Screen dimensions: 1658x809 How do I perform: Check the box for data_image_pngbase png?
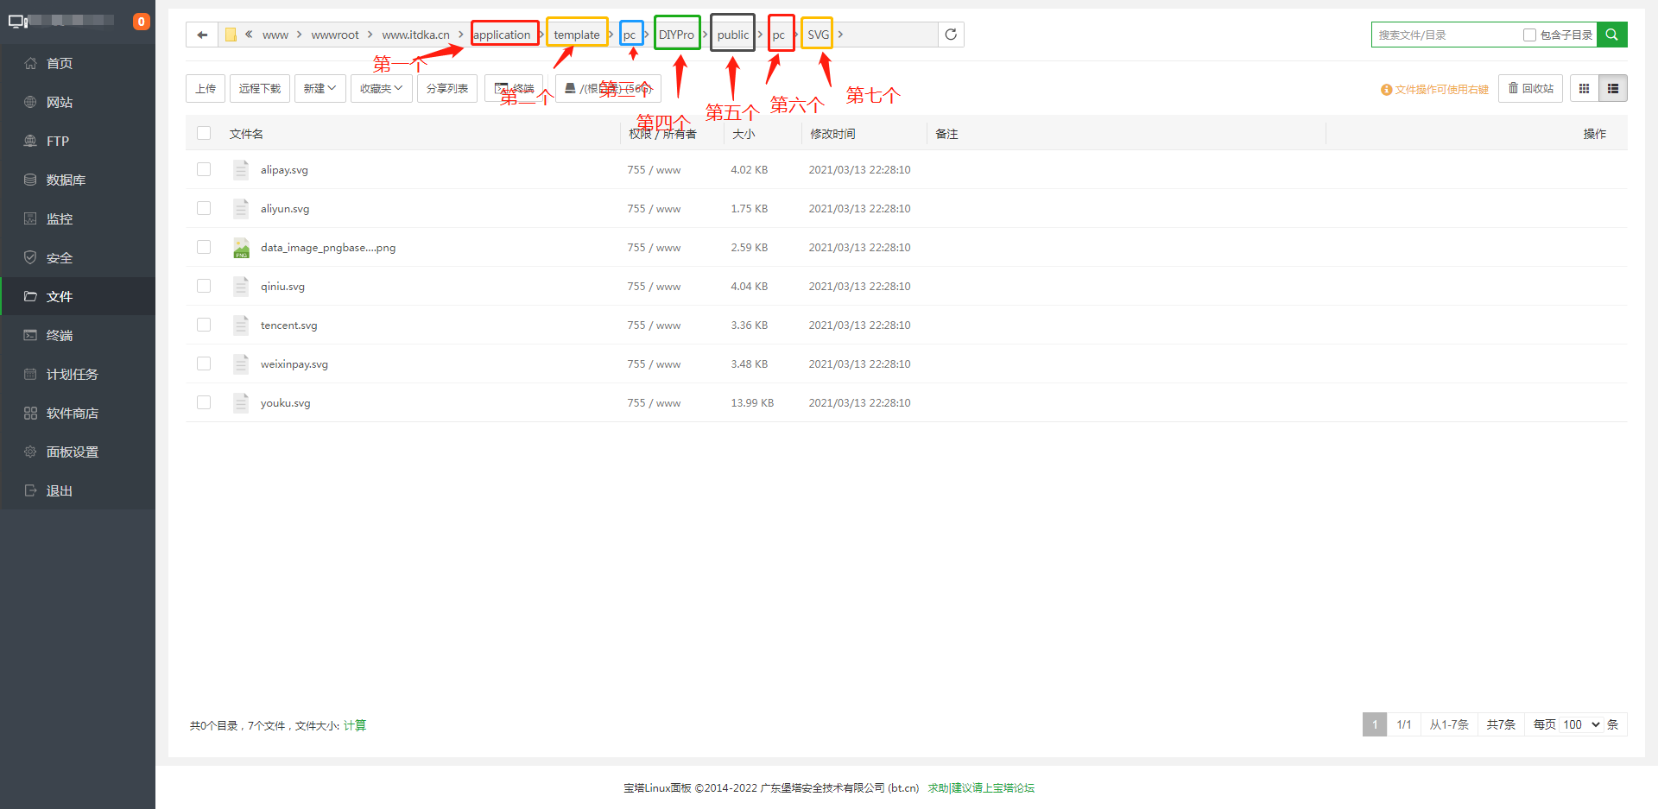(x=204, y=247)
